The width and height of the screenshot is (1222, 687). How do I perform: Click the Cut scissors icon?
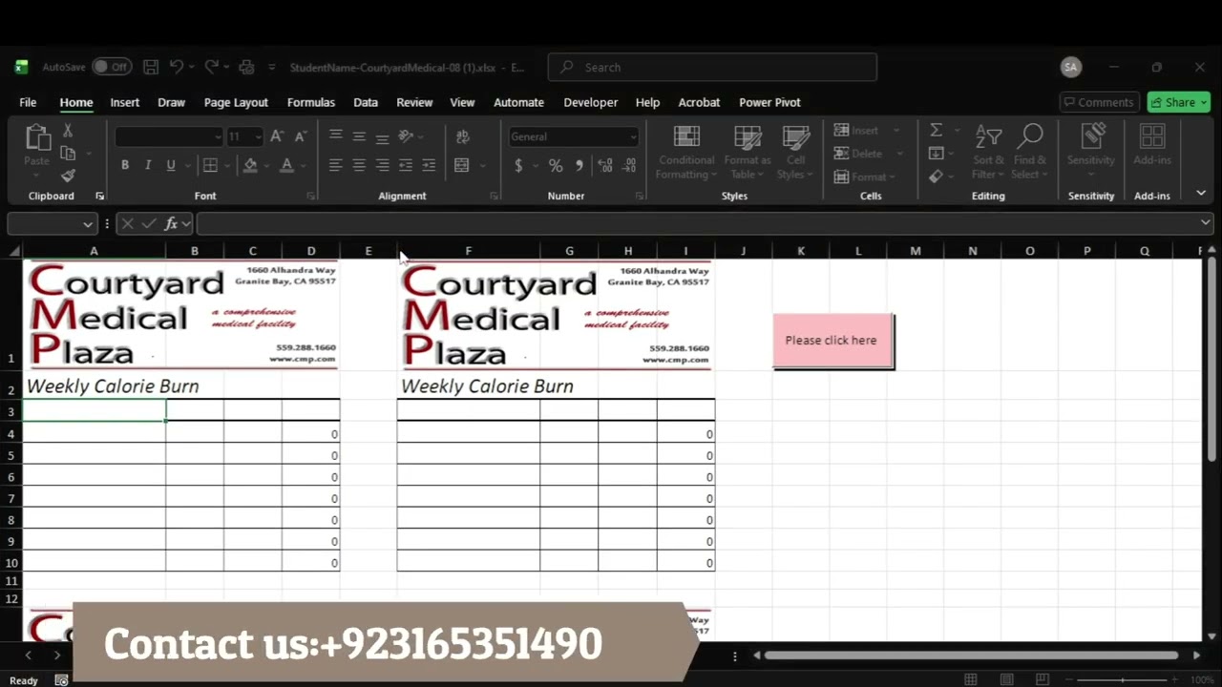[x=68, y=131]
